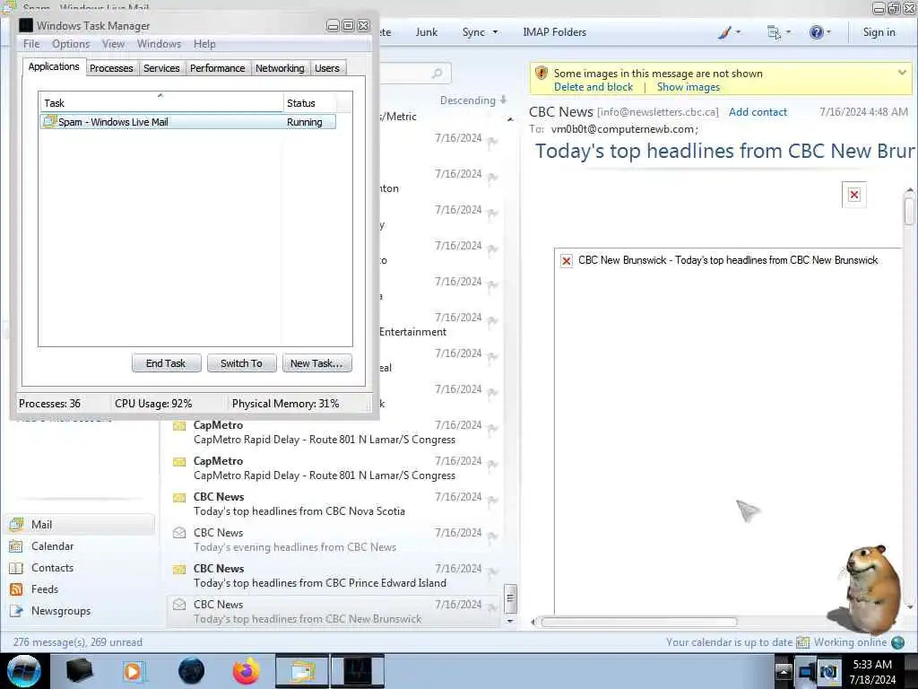Click the New Task... button
Screen dimensions: 918x689
point(316,363)
